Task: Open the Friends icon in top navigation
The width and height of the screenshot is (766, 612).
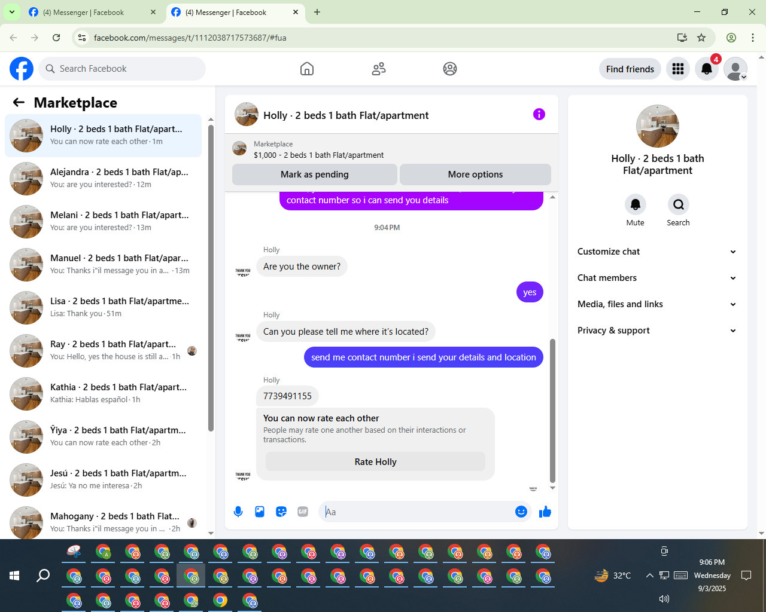Action: (379, 69)
